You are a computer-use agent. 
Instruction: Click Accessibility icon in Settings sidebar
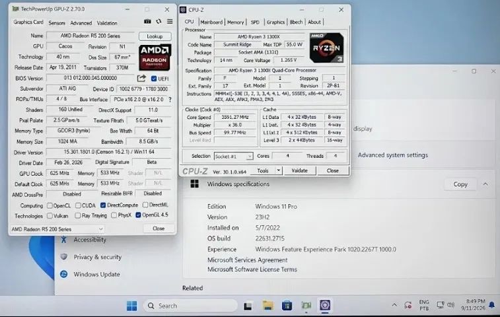pos(64,240)
